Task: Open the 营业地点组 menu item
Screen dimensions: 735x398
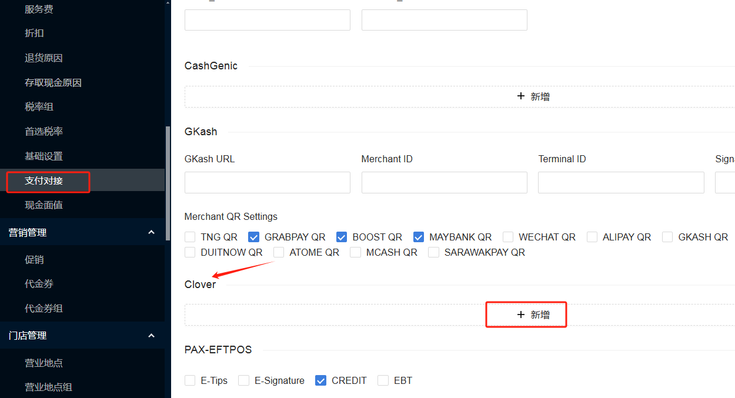Action: click(x=48, y=387)
